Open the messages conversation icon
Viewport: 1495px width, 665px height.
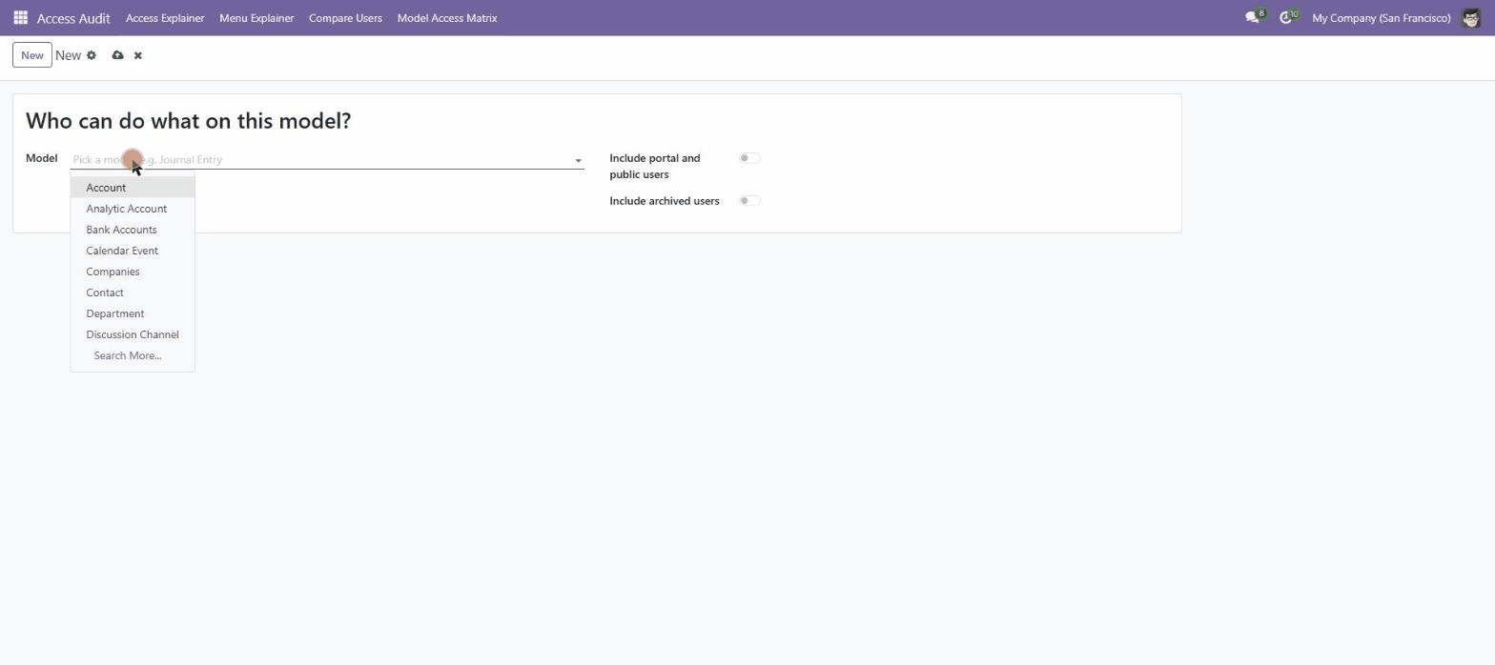pyautogui.click(x=1253, y=18)
